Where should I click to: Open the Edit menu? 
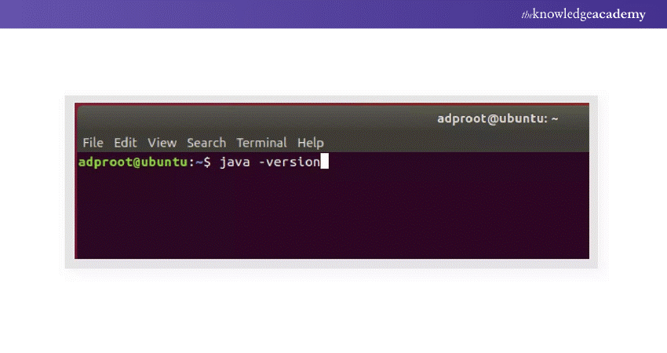tap(126, 143)
